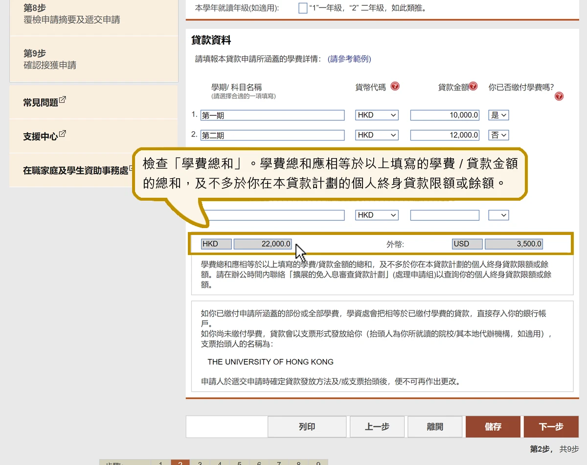Image resolution: width=587 pixels, height=465 pixels.
Task: Click external-link icon next to 支援中心
Action: pos(63,134)
